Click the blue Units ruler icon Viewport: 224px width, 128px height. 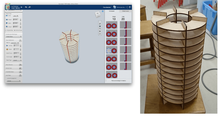coord(7,16)
